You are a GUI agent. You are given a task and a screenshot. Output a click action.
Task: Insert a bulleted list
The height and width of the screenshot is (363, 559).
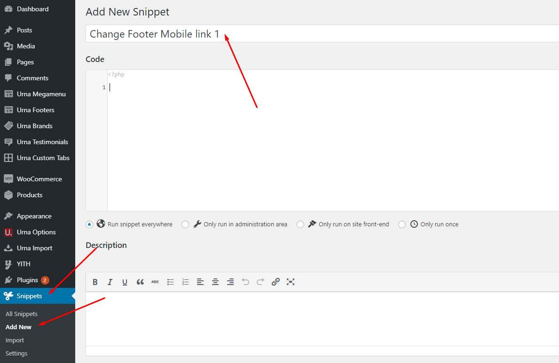(x=170, y=282)
